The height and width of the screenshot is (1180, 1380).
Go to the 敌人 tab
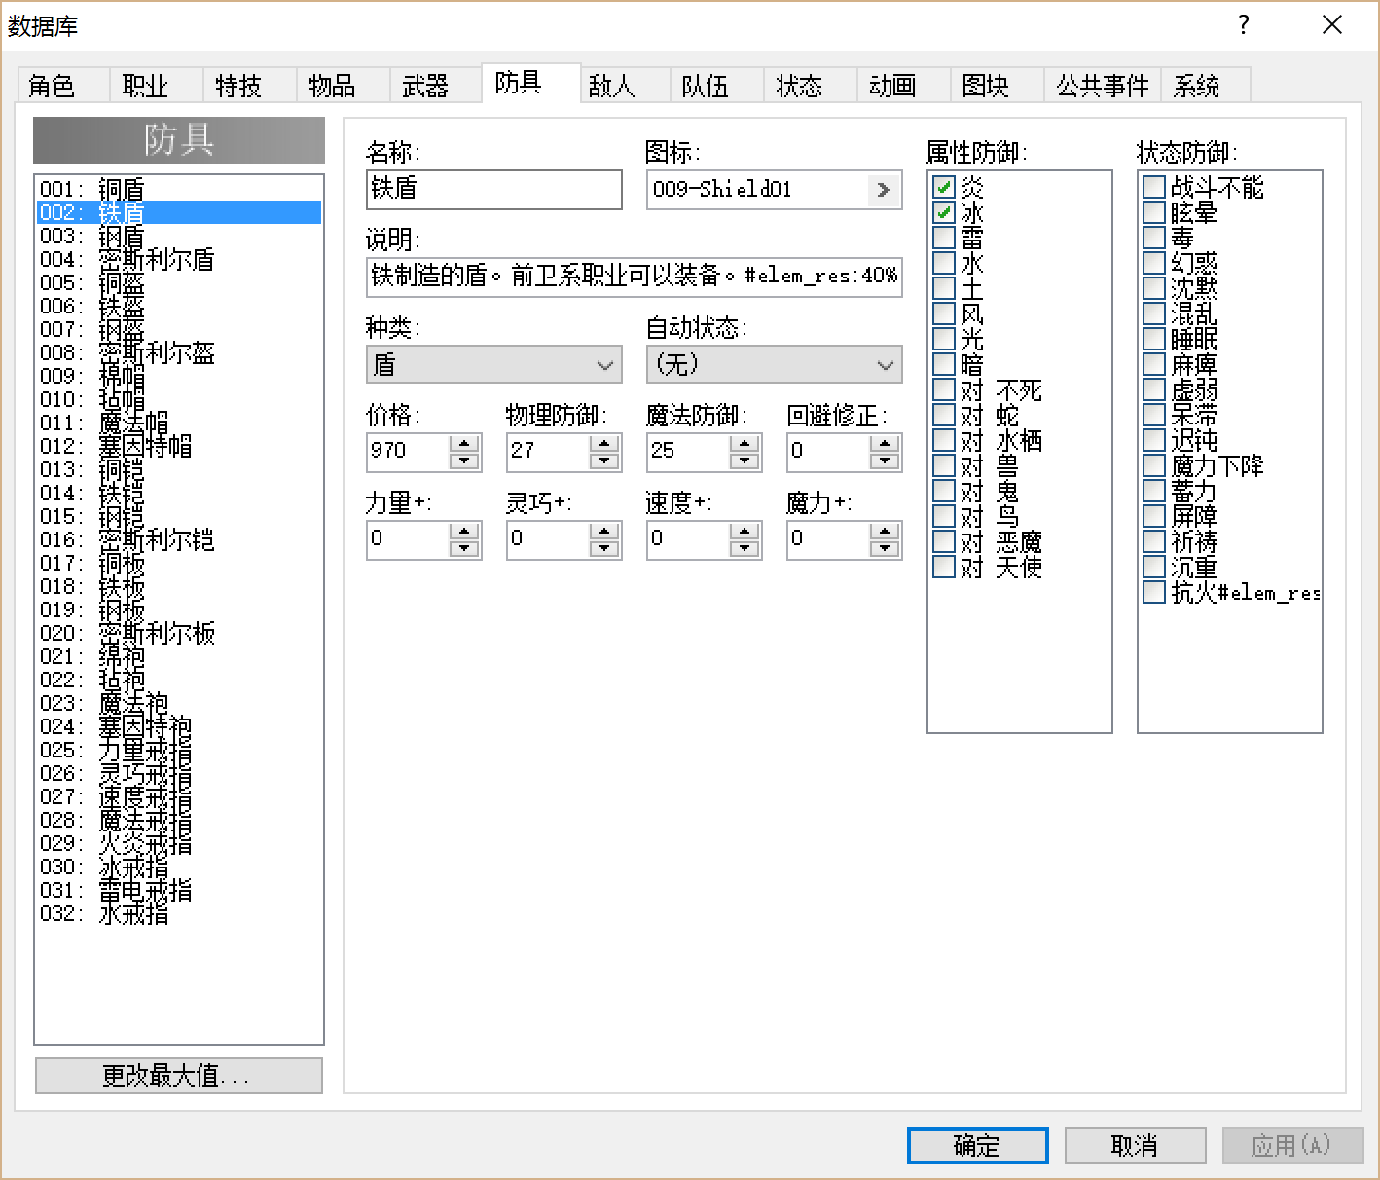624,86
